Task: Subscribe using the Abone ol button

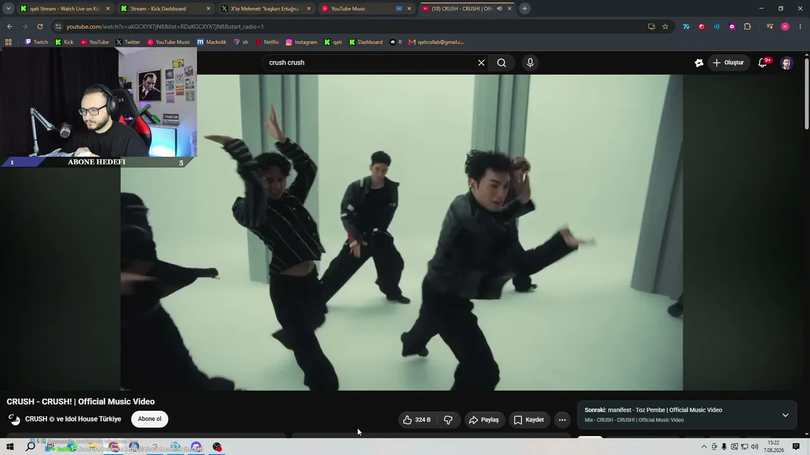Action: (x=149, y=419)
